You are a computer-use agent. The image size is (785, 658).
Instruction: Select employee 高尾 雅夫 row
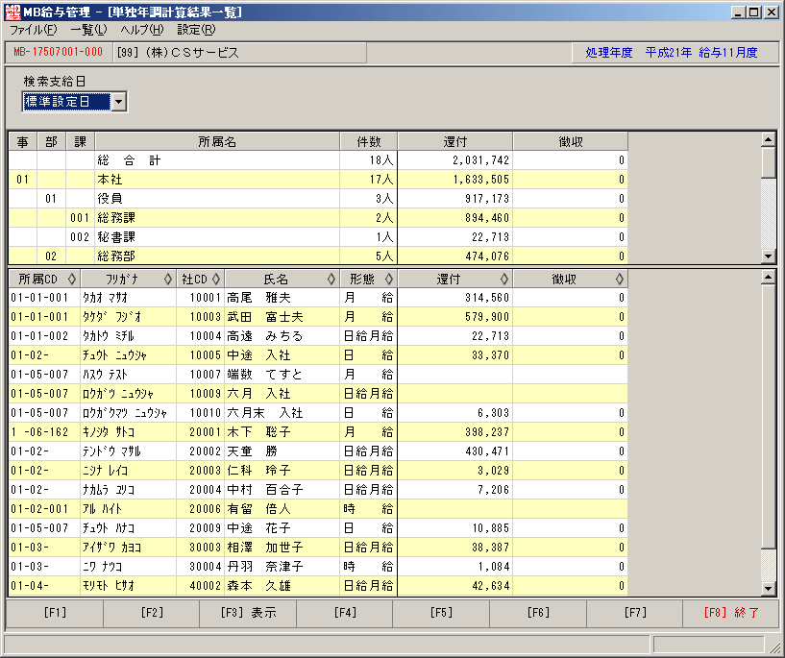[x=318, y=298]
